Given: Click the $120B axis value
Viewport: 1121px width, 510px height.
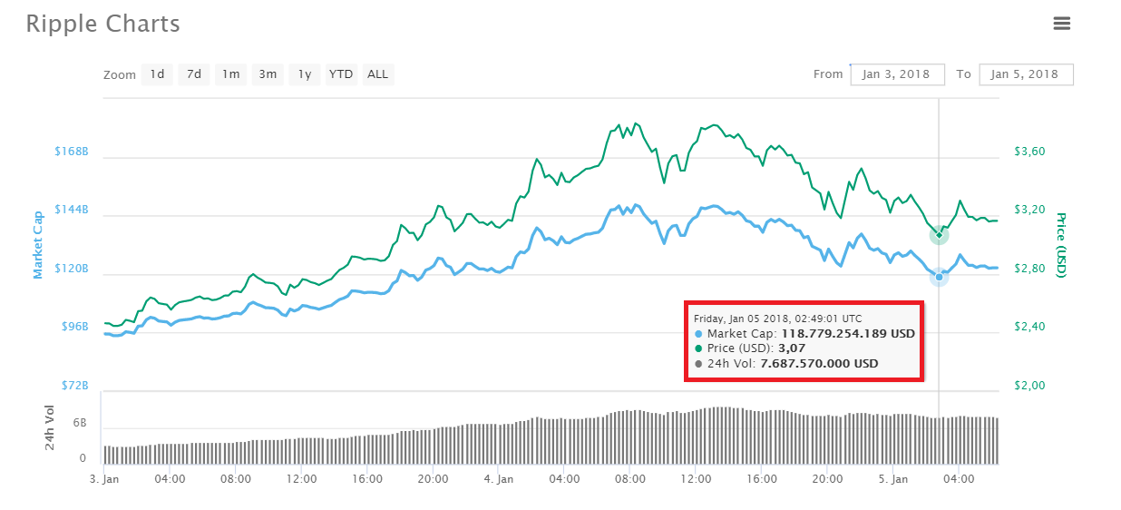Looking at the screenshot, I should tap(73, 269).
